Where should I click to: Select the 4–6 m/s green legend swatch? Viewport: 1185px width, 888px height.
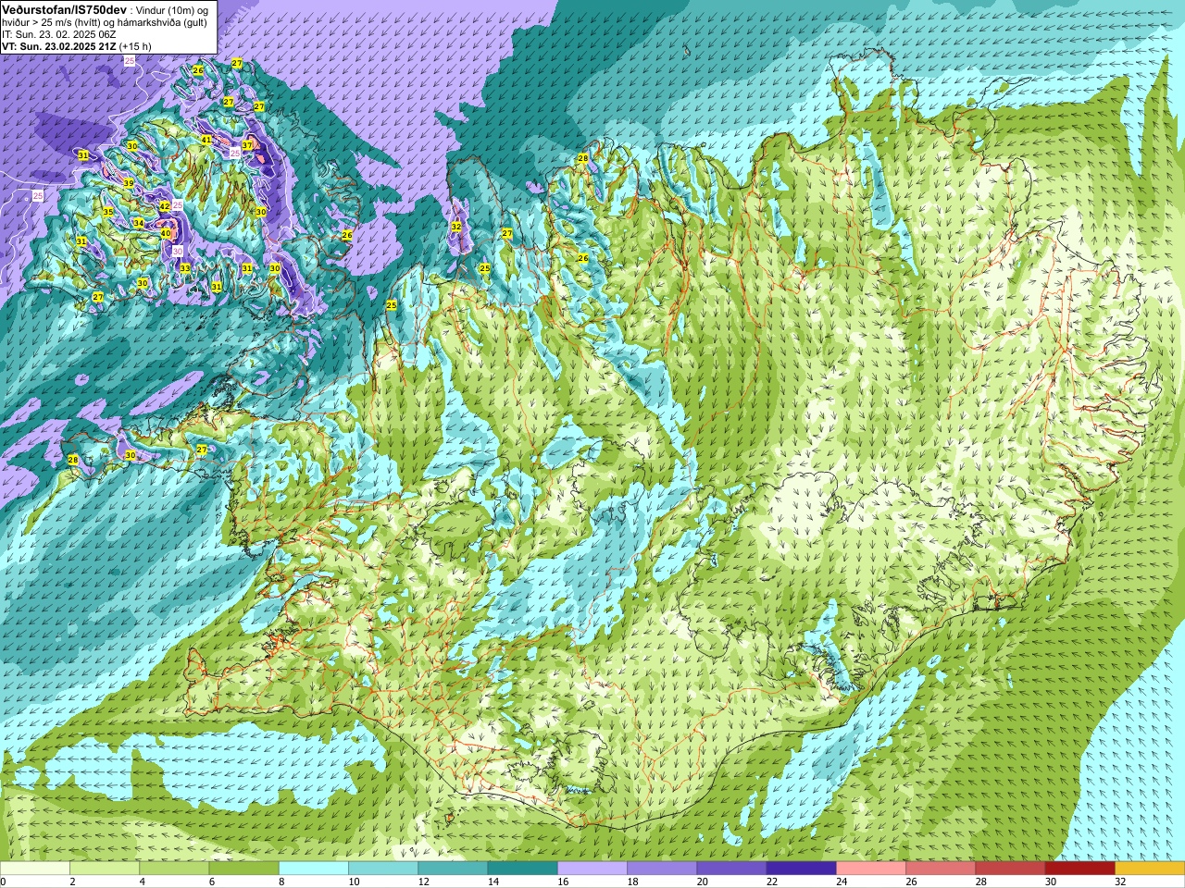[x=174, y=869]
